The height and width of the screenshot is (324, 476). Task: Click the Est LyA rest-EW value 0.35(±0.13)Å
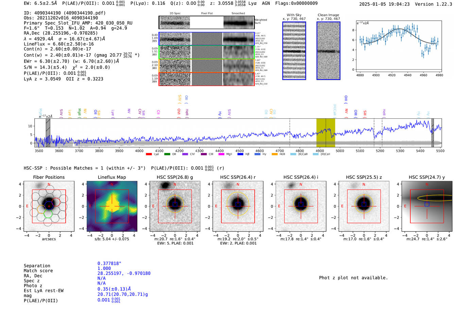[114, 289]
